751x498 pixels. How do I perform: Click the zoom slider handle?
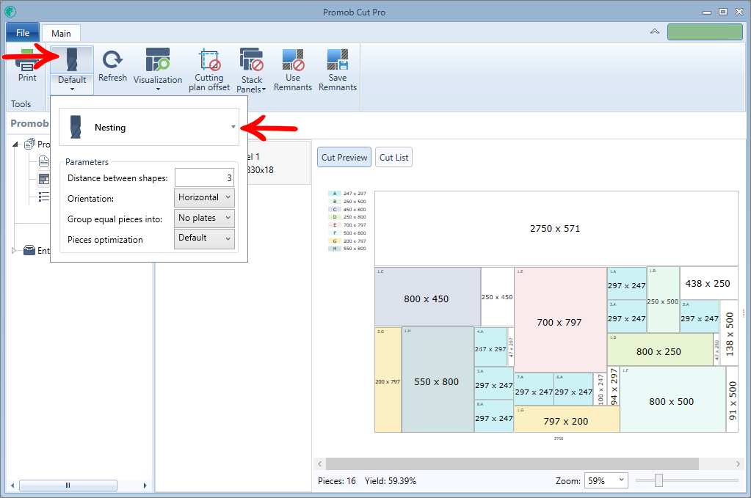pos(659,480)
